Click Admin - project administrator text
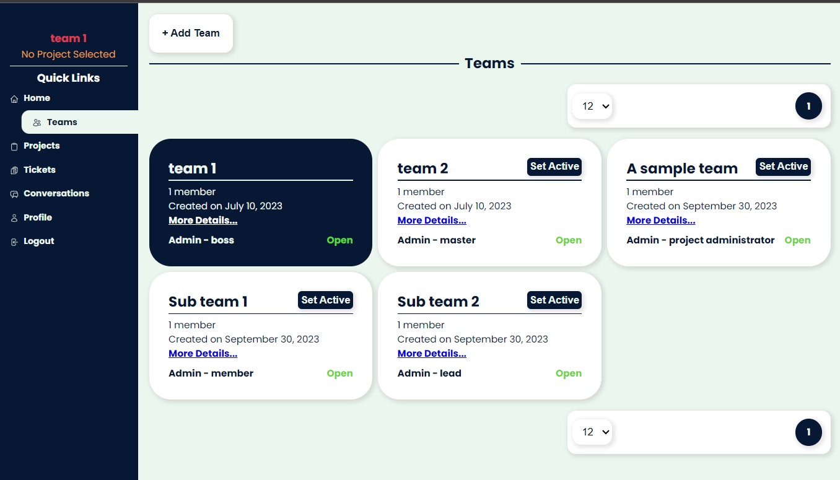 [701, 240]
